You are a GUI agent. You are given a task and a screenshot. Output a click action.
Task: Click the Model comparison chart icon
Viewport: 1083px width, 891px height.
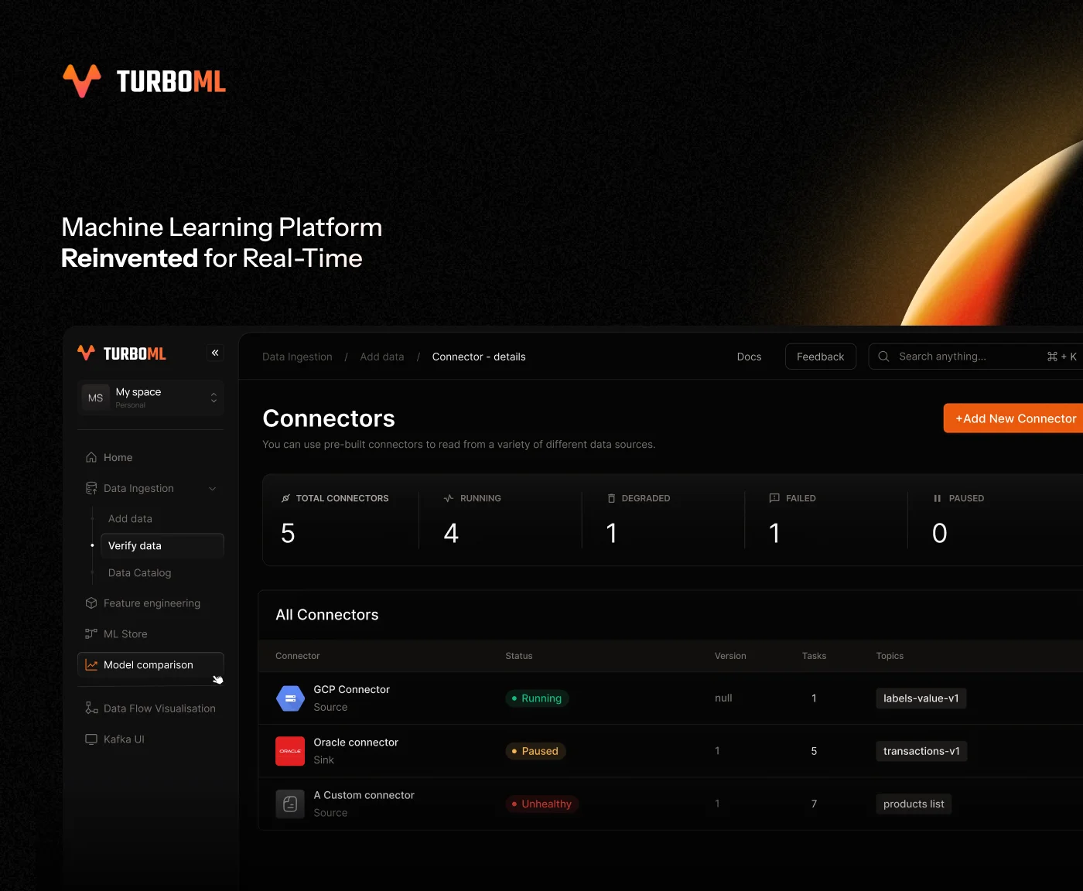tap(91, 665)
